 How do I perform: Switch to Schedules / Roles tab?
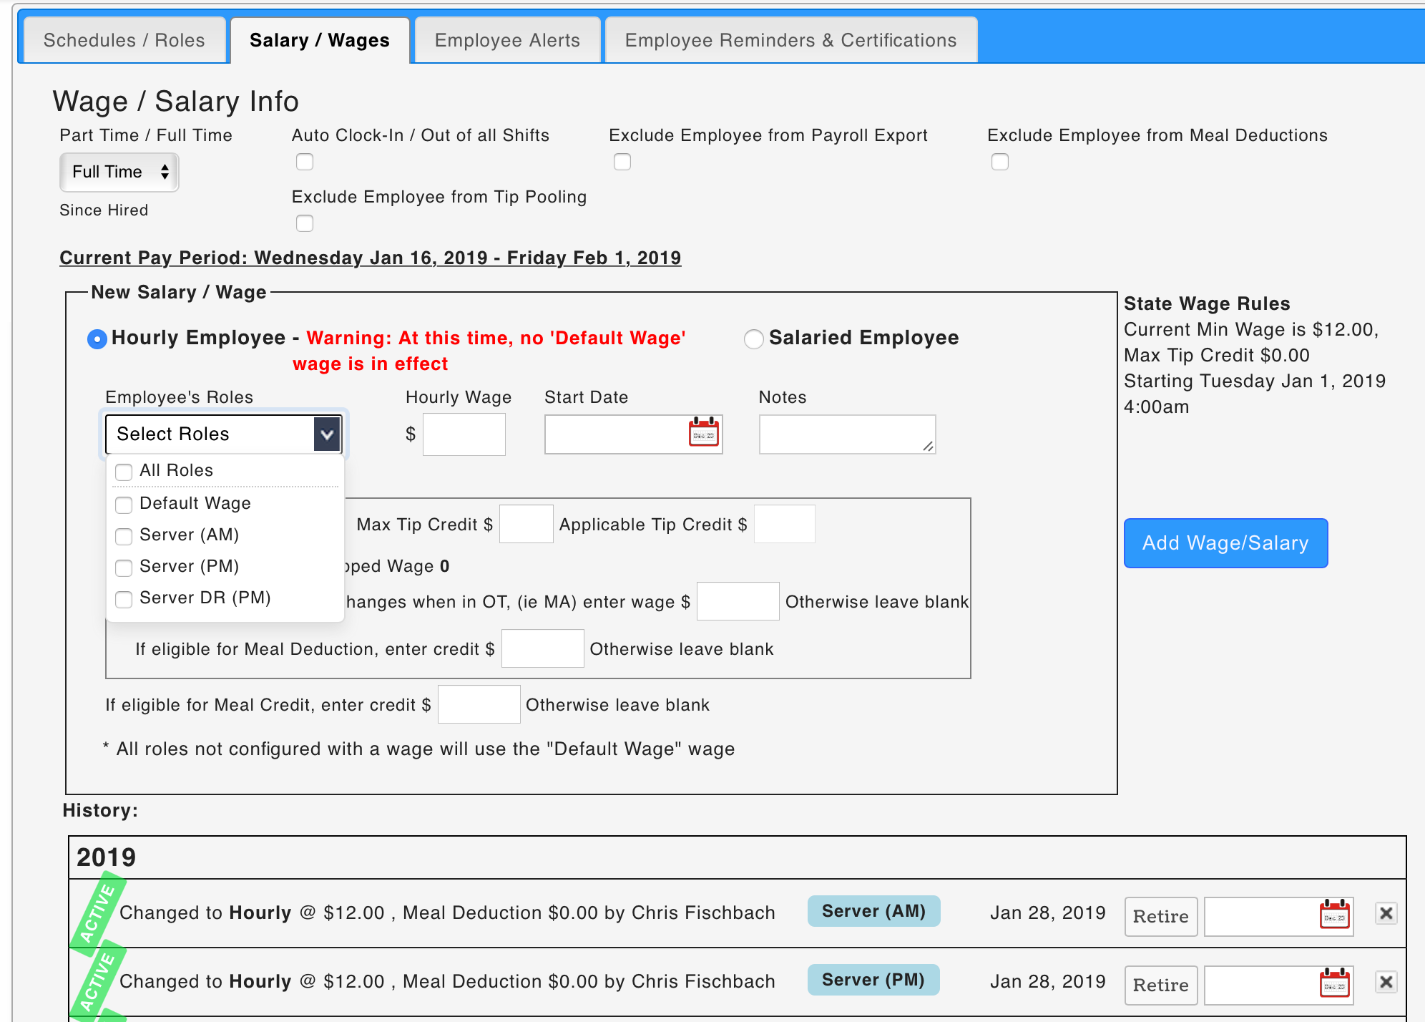point(124,41)
